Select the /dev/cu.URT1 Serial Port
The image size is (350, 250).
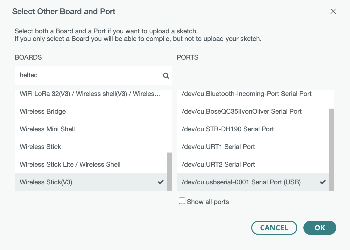pyautogui.click(x=218, y=147)
